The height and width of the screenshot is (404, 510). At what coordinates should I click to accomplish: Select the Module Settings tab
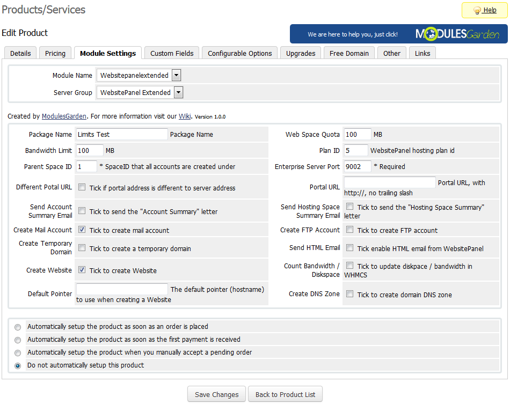pos(108,53)
